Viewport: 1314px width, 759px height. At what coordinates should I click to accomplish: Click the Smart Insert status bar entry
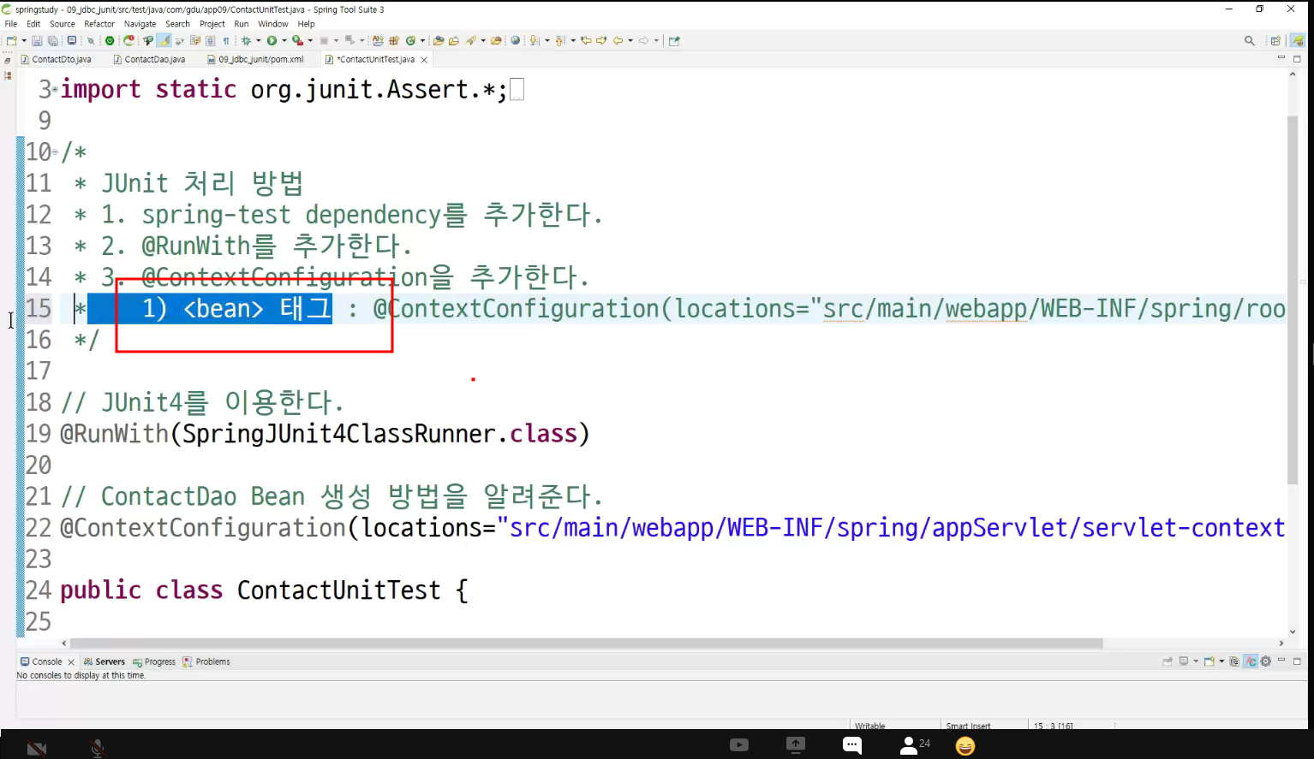point(968,726)
